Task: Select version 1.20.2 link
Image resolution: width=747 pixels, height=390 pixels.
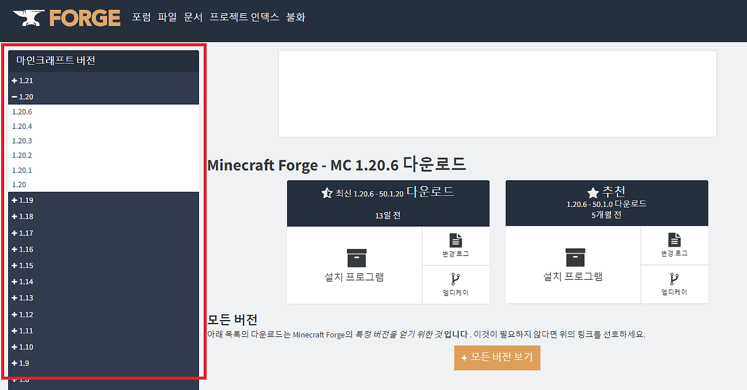Action: [22, 155]
